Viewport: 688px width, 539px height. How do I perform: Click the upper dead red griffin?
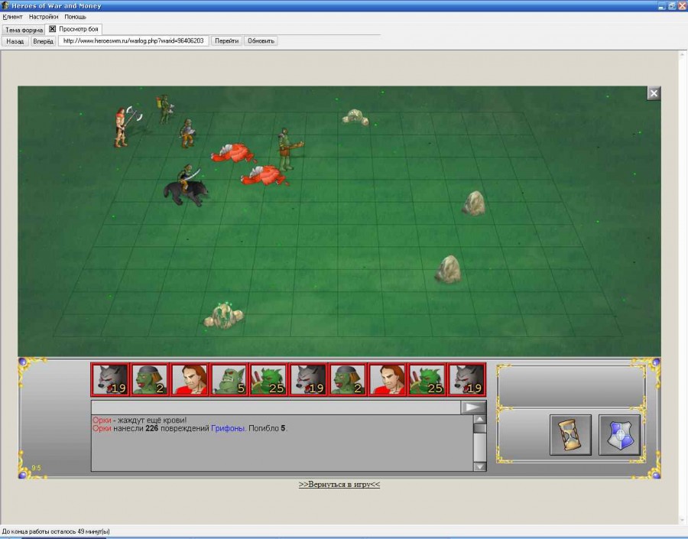point(233,153)
